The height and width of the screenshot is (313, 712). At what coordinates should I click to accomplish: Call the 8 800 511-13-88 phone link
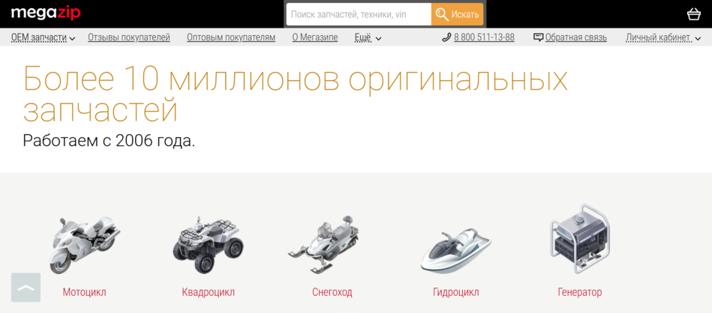pyautogui.click(x=478, y=37)
